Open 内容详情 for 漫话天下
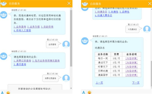Image resolution: width=152 pixels, height=94 pixels. [131, 63]
